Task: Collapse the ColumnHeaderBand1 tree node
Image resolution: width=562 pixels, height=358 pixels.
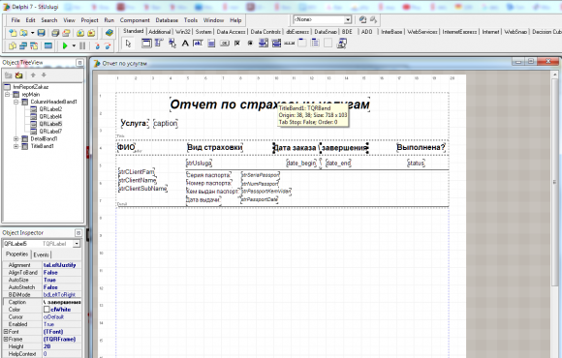Action: click(16, 102)
